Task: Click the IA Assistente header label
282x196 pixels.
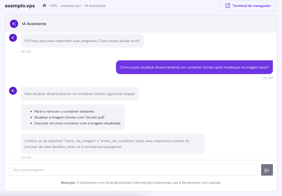Action: pyautogui.click(x=34, y=24)
